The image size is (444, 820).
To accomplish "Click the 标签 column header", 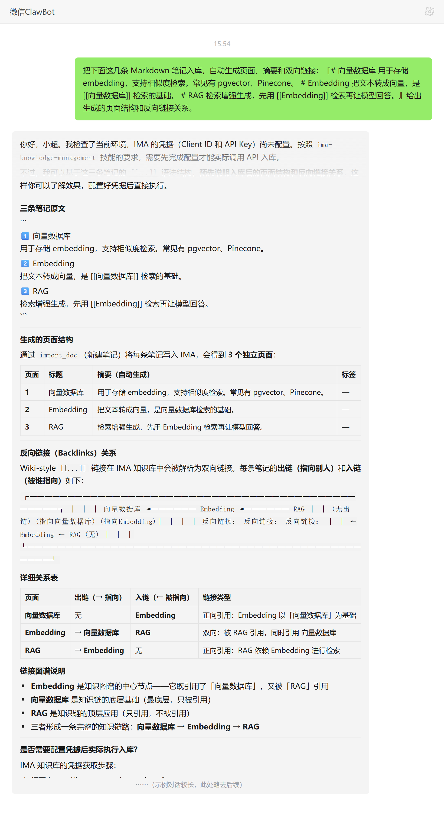I will click(349, 375).
